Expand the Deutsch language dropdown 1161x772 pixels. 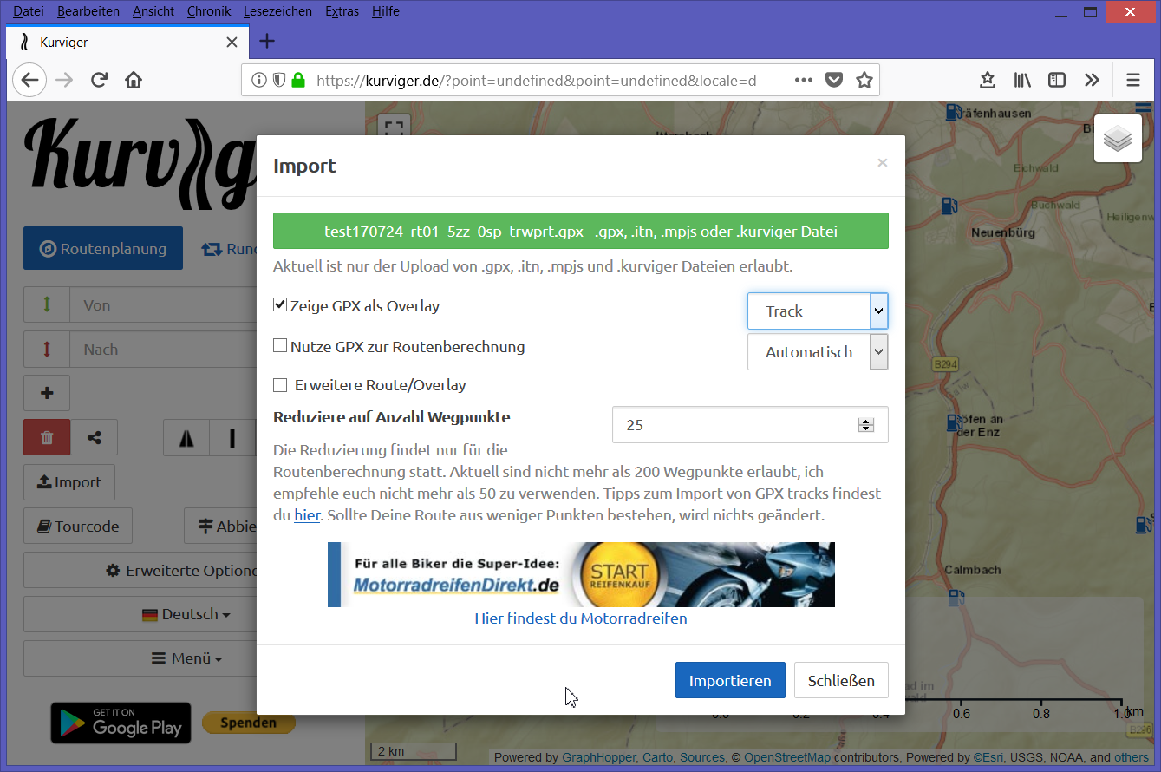point(186,614)
